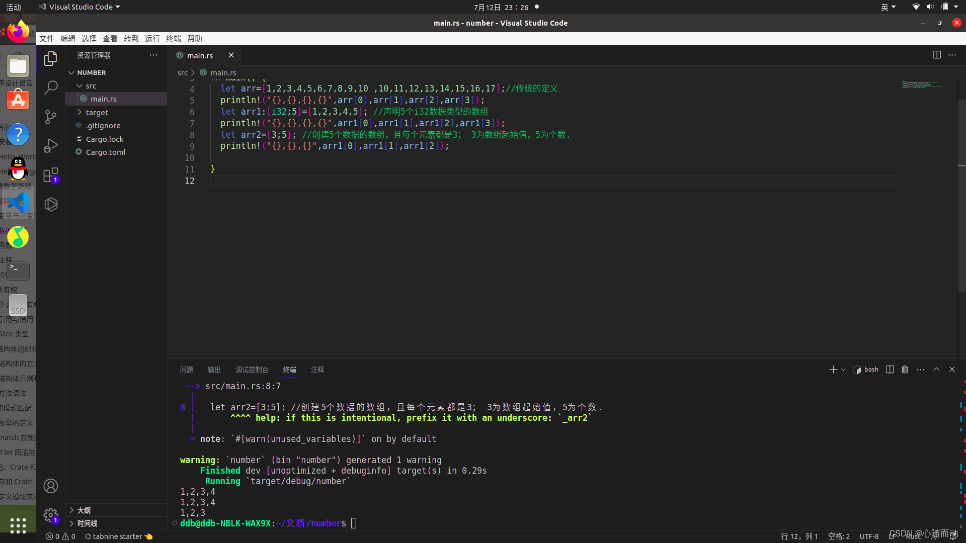The width and height of the screenshot is (966, 543).
Task: Switch to the 调试控制台 panel tab
Action: [252, 370]
